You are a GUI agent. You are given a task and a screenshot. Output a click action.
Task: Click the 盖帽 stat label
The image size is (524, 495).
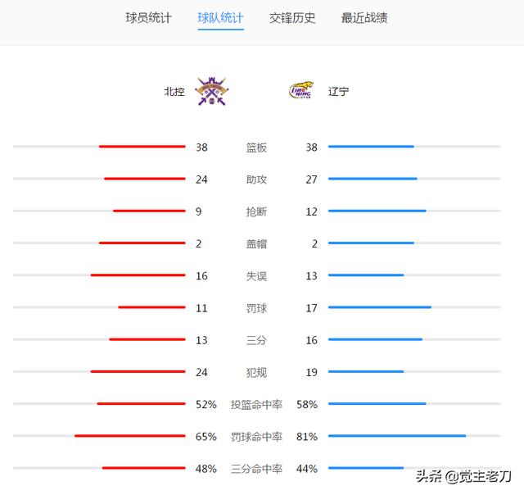[x=256, y=244]
